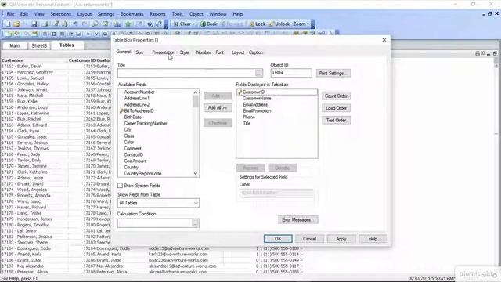Click the Apply button in the dialog
Image resolution: width=501 pixels, height=282 pixels.
pyautogui.click(x=341, y=239)
